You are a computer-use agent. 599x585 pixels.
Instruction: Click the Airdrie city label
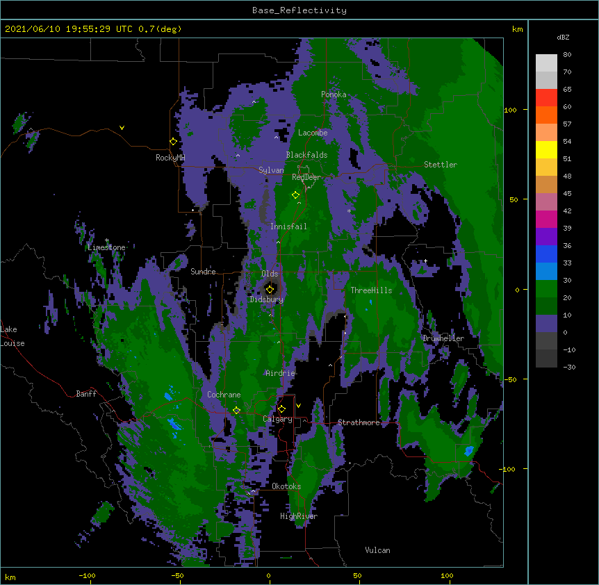(x=281, y=373)
